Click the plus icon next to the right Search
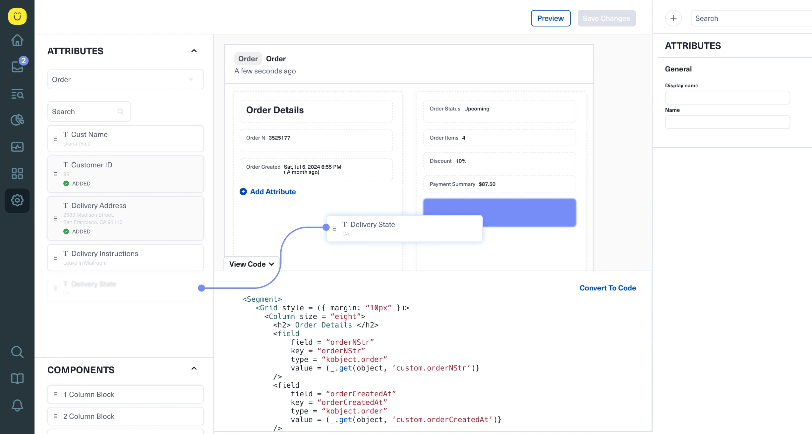812x434 pixels. tap(674, 18)
